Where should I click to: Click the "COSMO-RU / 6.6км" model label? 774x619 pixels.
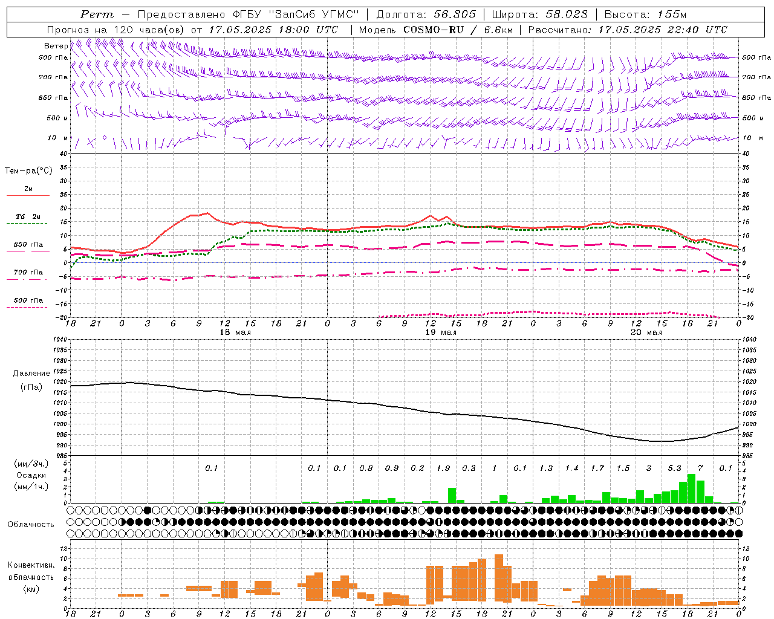click(x=458, y=30)
